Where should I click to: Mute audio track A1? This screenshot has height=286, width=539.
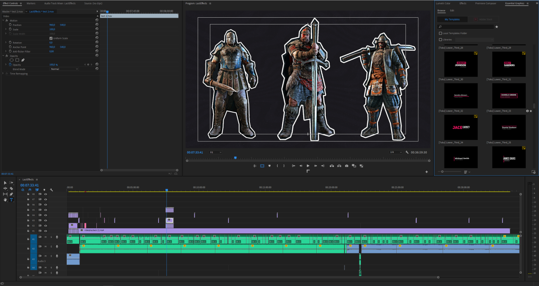tap(45, 237)
